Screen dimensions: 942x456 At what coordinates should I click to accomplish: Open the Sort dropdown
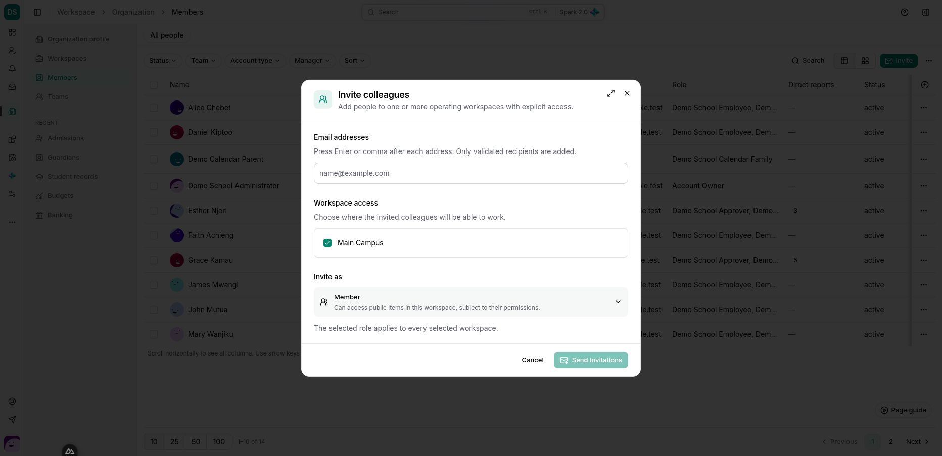[x=354, y=61]
